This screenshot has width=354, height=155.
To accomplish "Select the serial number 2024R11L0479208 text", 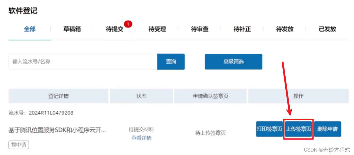I will [x=51, y=113].
